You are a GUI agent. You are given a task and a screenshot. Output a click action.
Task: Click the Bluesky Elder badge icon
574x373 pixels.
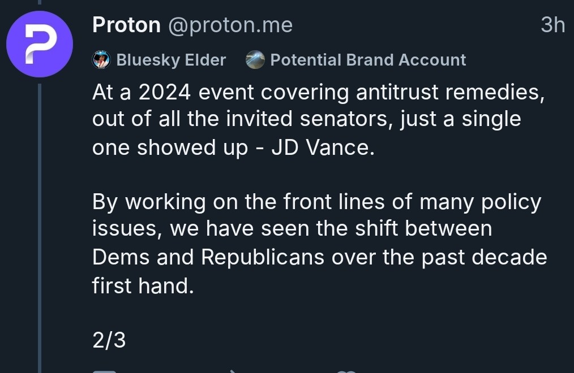click(x=101, y=60)
